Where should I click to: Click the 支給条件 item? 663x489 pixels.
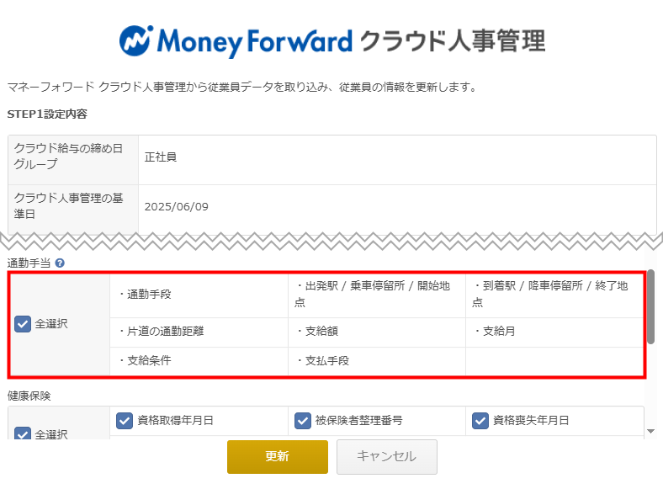coord(146,361)
